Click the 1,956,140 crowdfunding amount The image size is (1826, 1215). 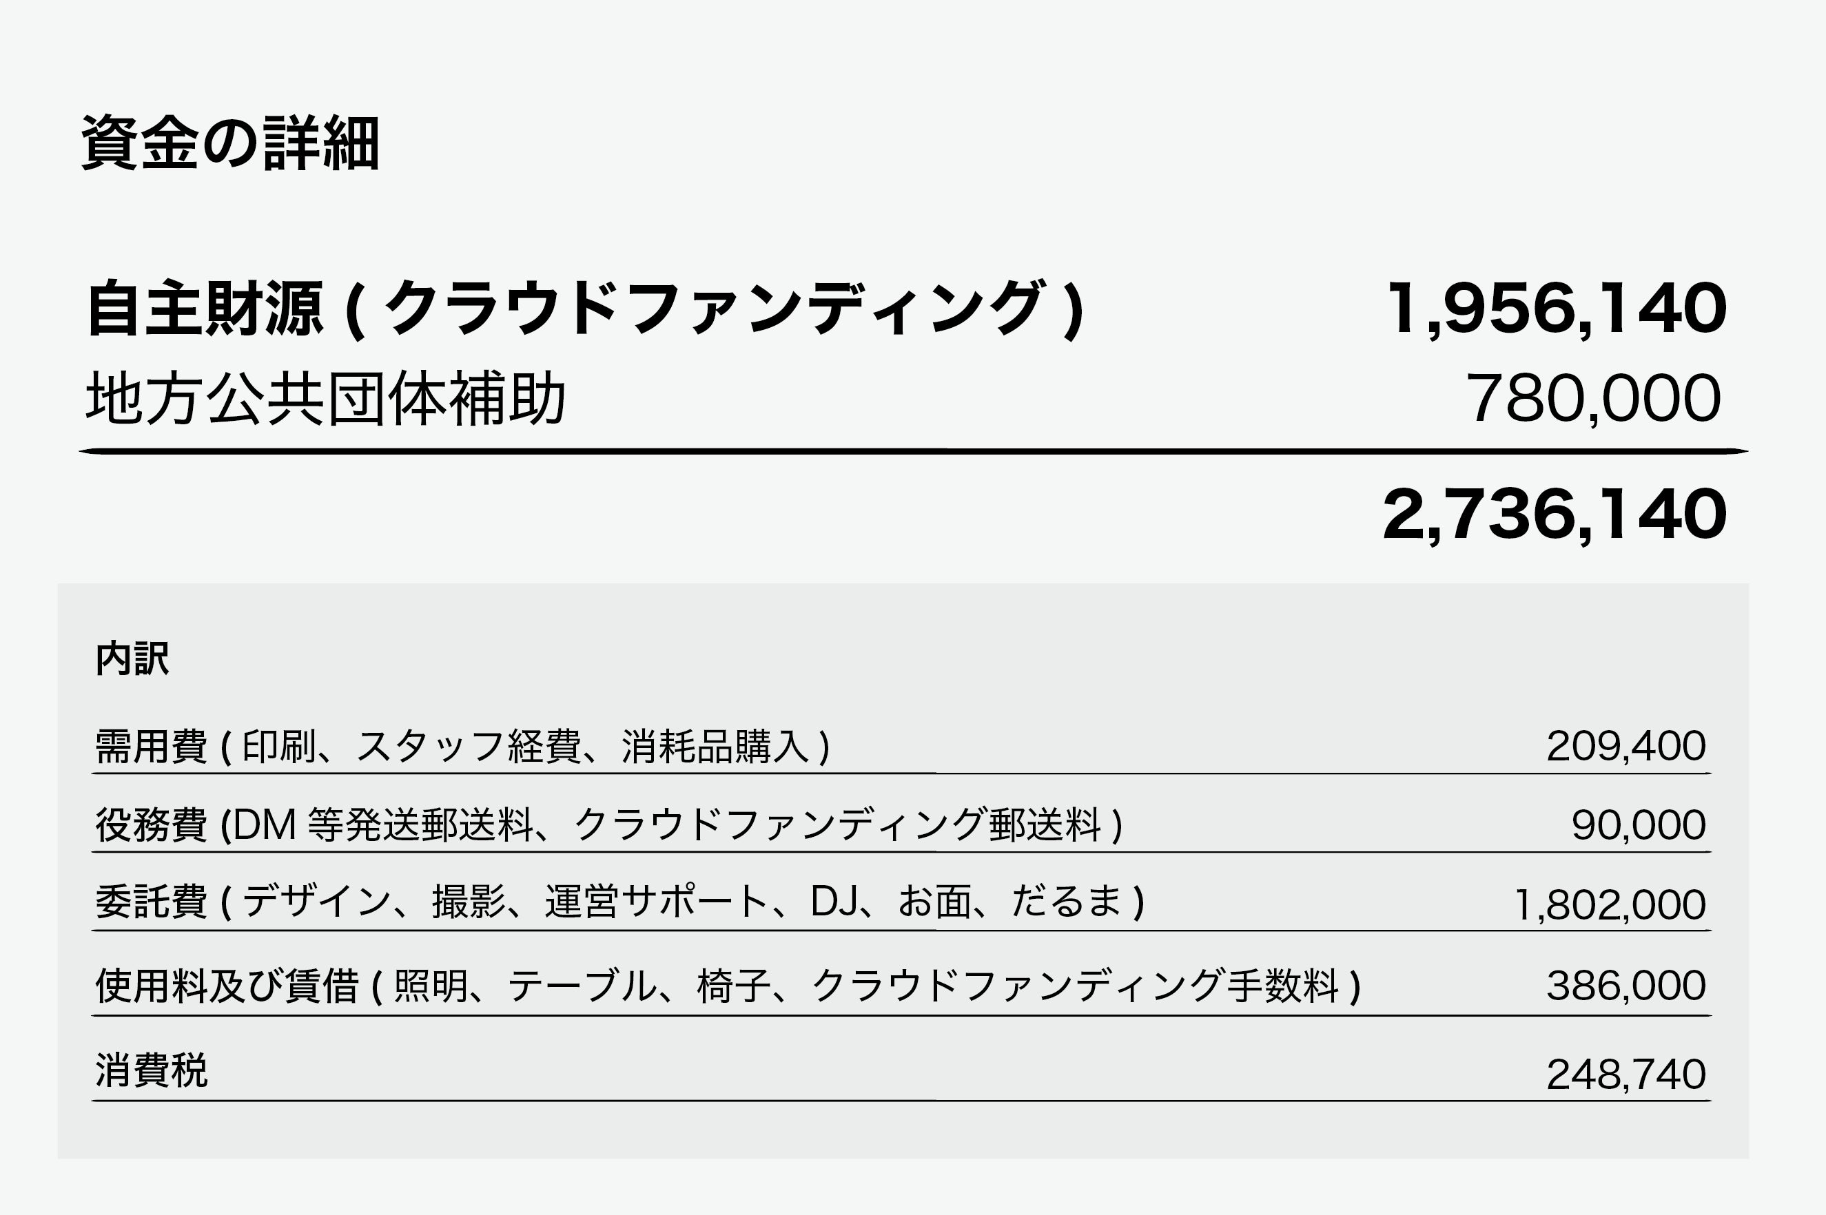click(1557, 309)
